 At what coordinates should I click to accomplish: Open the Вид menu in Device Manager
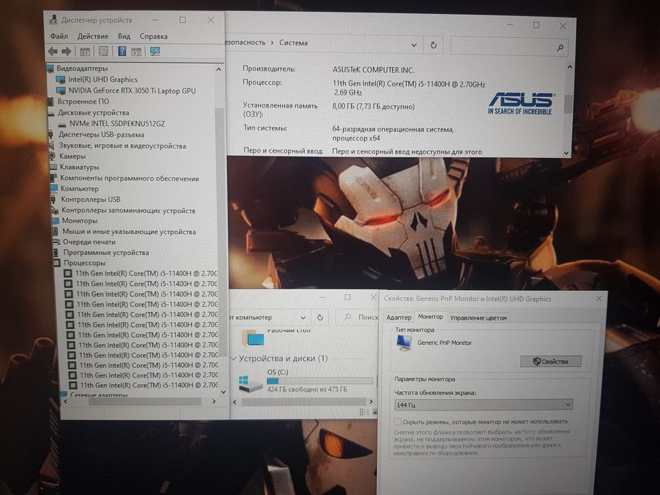(124, 36)
